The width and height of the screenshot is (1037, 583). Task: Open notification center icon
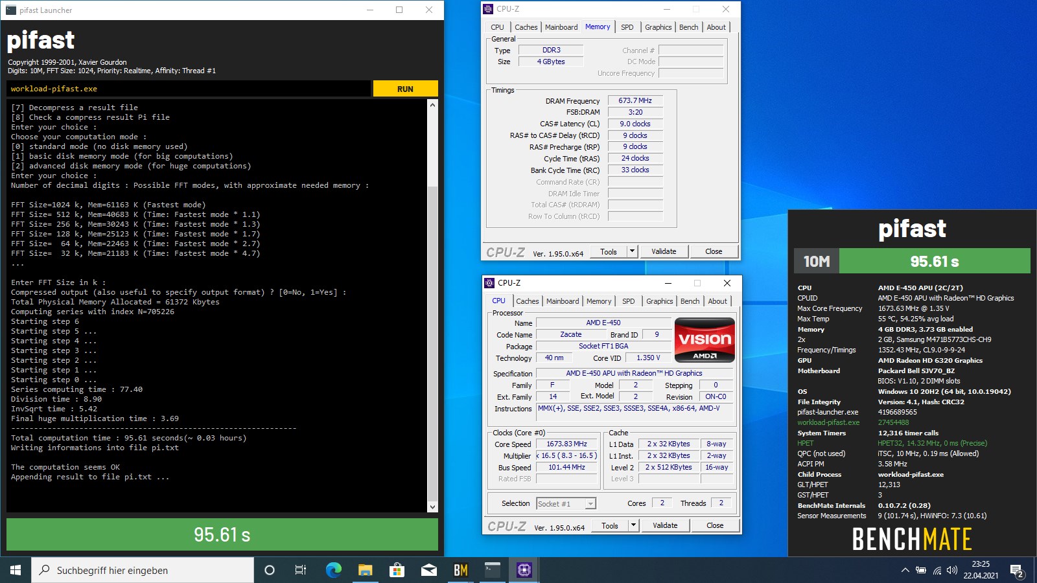(1017, 571)
